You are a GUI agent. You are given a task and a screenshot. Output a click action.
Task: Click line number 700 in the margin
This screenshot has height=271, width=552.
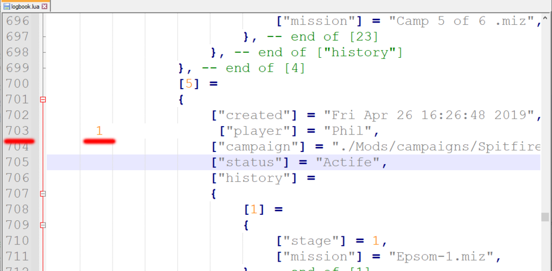[x=18, y=84]
